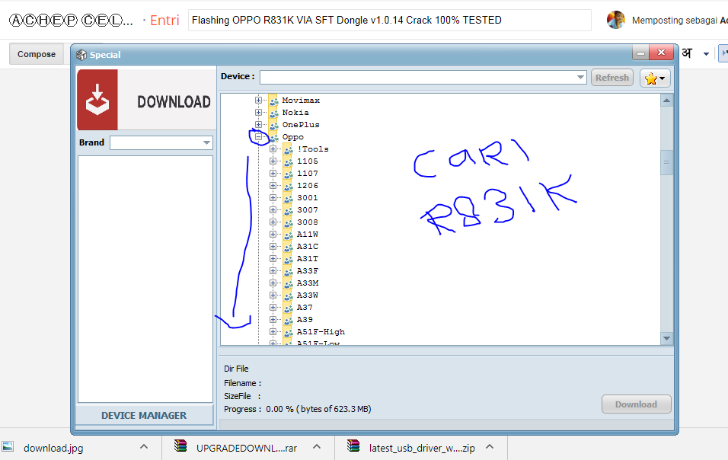Select the A51F-High tree item text

321,332
